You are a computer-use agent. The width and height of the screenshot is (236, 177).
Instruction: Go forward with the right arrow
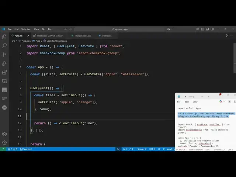pos(70,29)
